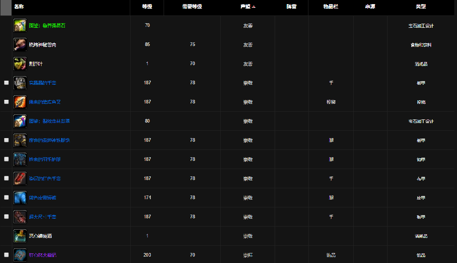This screenshot has width=457, height=263.
Task: Select the checkbox for the level 200 item
Action: click(x=6, y=255)
